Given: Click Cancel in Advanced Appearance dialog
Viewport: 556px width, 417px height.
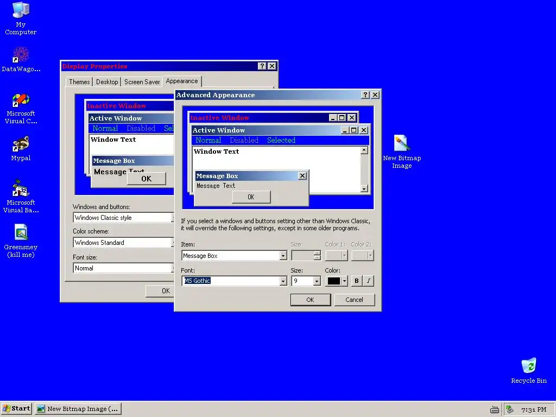Looking at the screenshot, I should pyautogui.click(x=354, y=300).
